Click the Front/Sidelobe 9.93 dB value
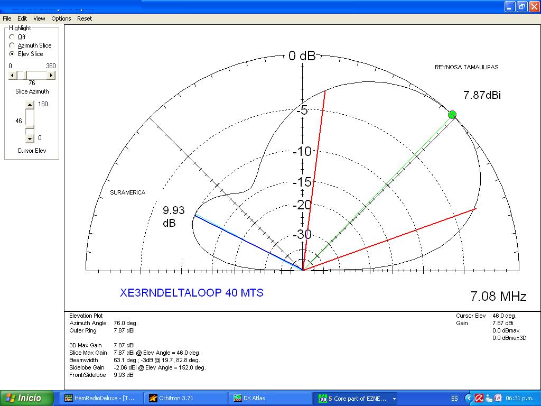Viewport: 541px width, 406px height. pos(124,375)
